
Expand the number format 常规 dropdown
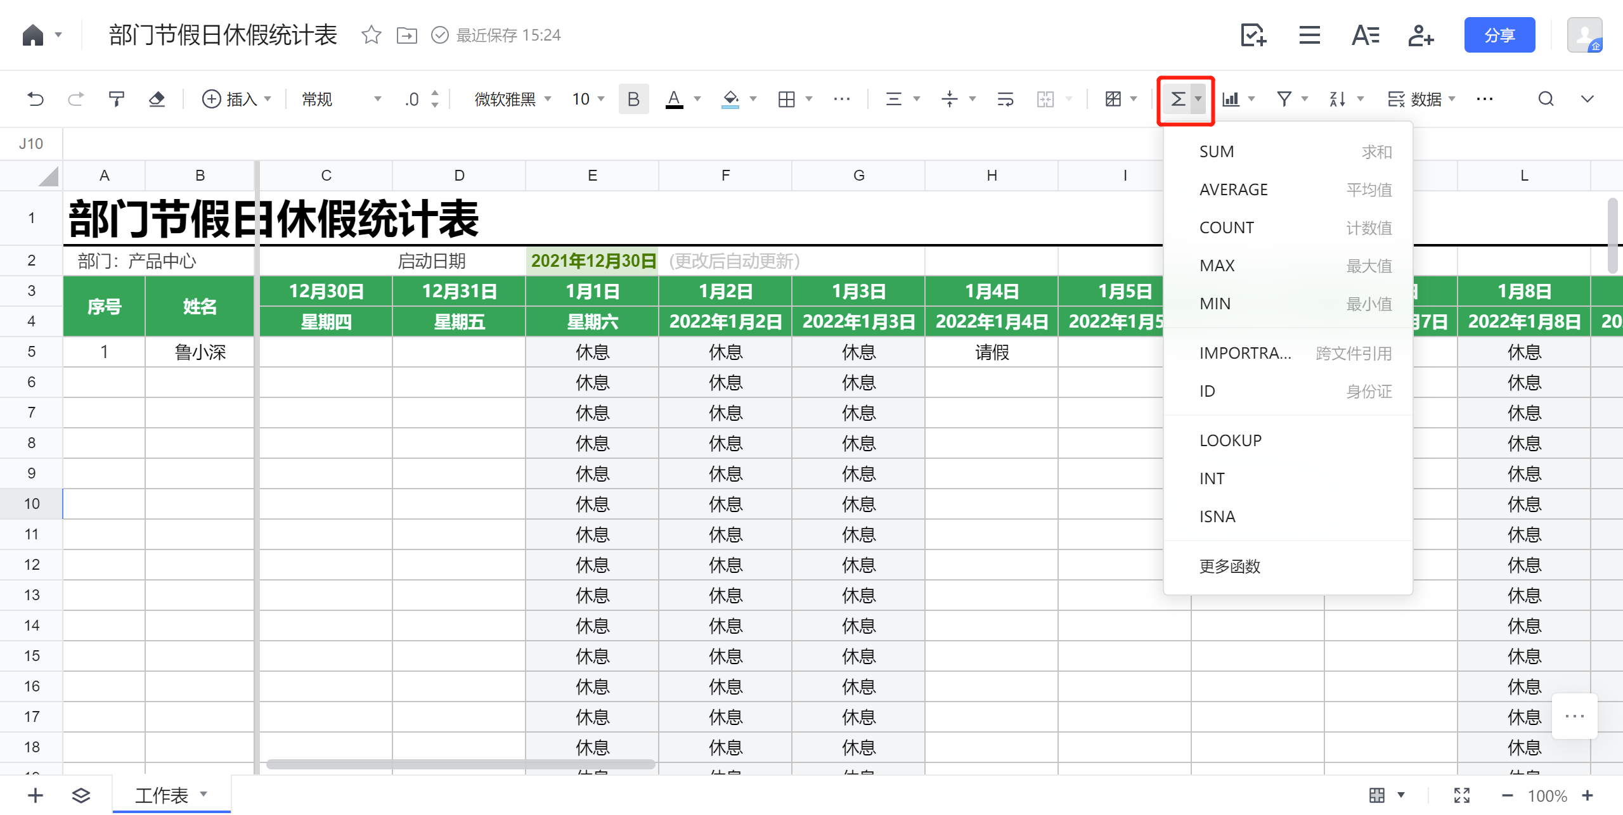coord(341,99)
